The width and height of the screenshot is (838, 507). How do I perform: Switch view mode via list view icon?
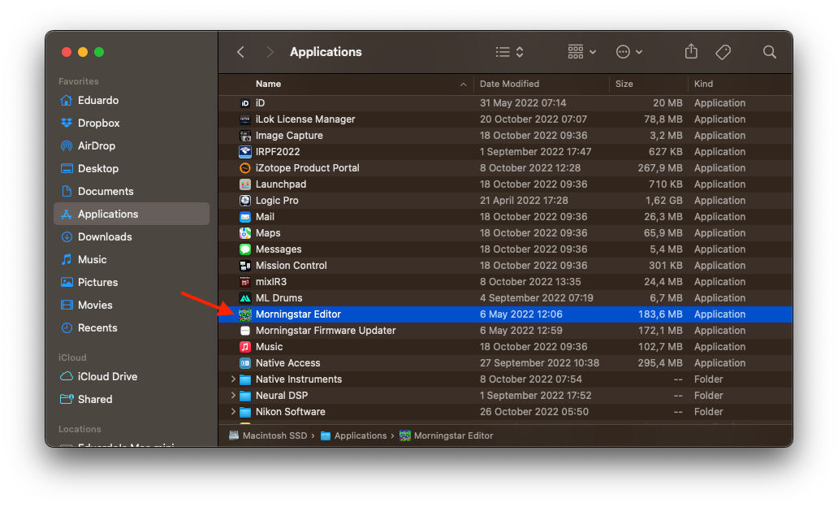(509, 52)
